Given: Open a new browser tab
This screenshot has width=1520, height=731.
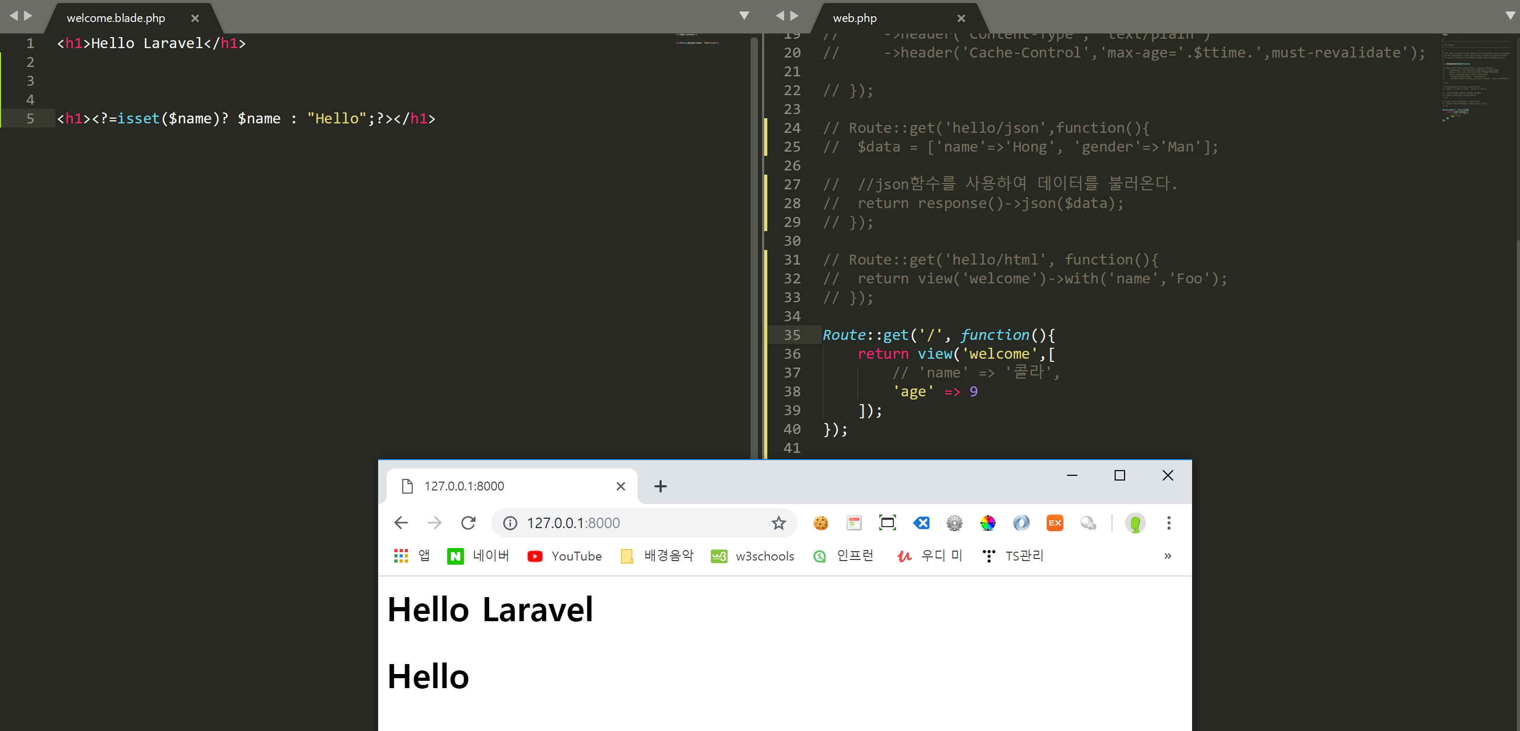Looking at the screenshot, I should pyautogui.click(x=660, y=486).
